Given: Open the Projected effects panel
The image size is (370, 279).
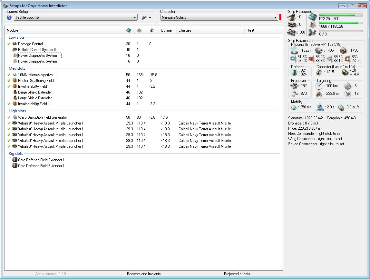Looking at the screenshot, I should (x=237, y=274).
